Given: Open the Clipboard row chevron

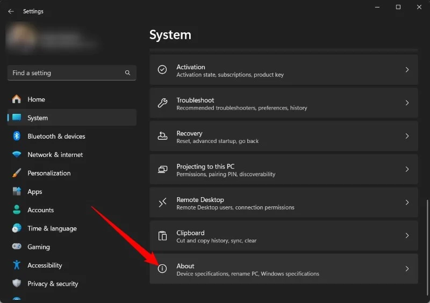Looking at the screenshot, I should (407, 235).
